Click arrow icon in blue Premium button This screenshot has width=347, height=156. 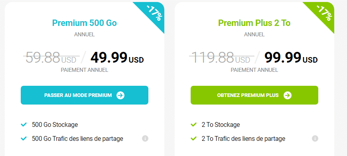120,95
